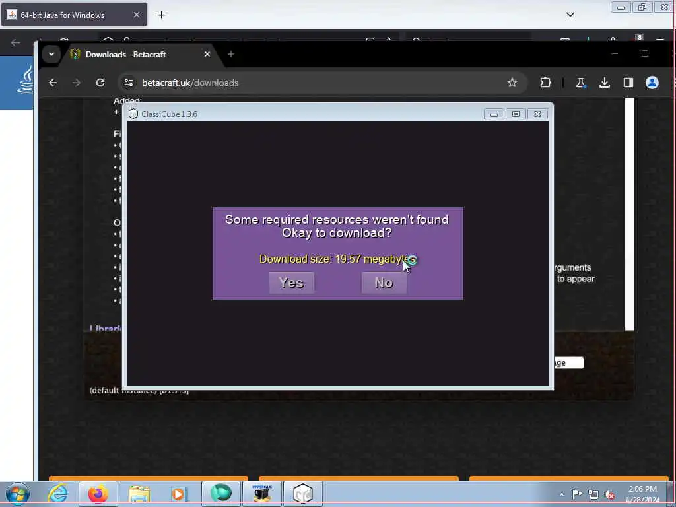Switch to green round app in taskbar

[220, 494]
